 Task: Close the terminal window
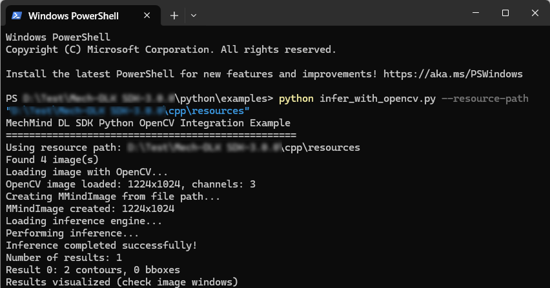535,13
